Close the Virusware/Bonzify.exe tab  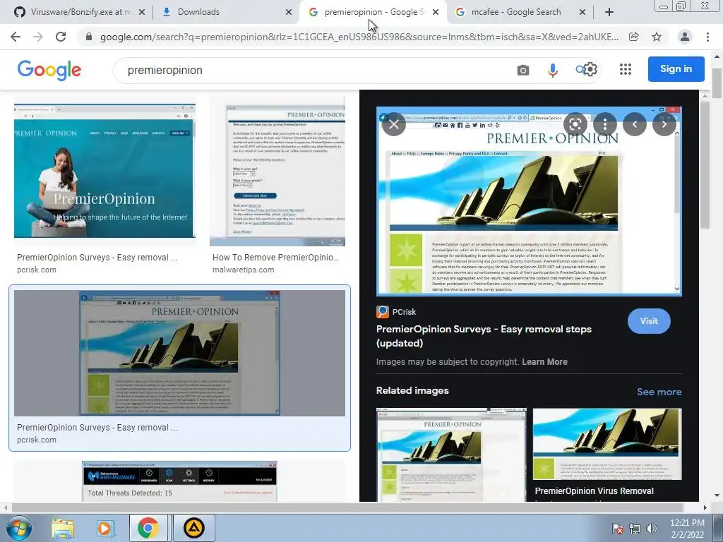coord(142,12)
